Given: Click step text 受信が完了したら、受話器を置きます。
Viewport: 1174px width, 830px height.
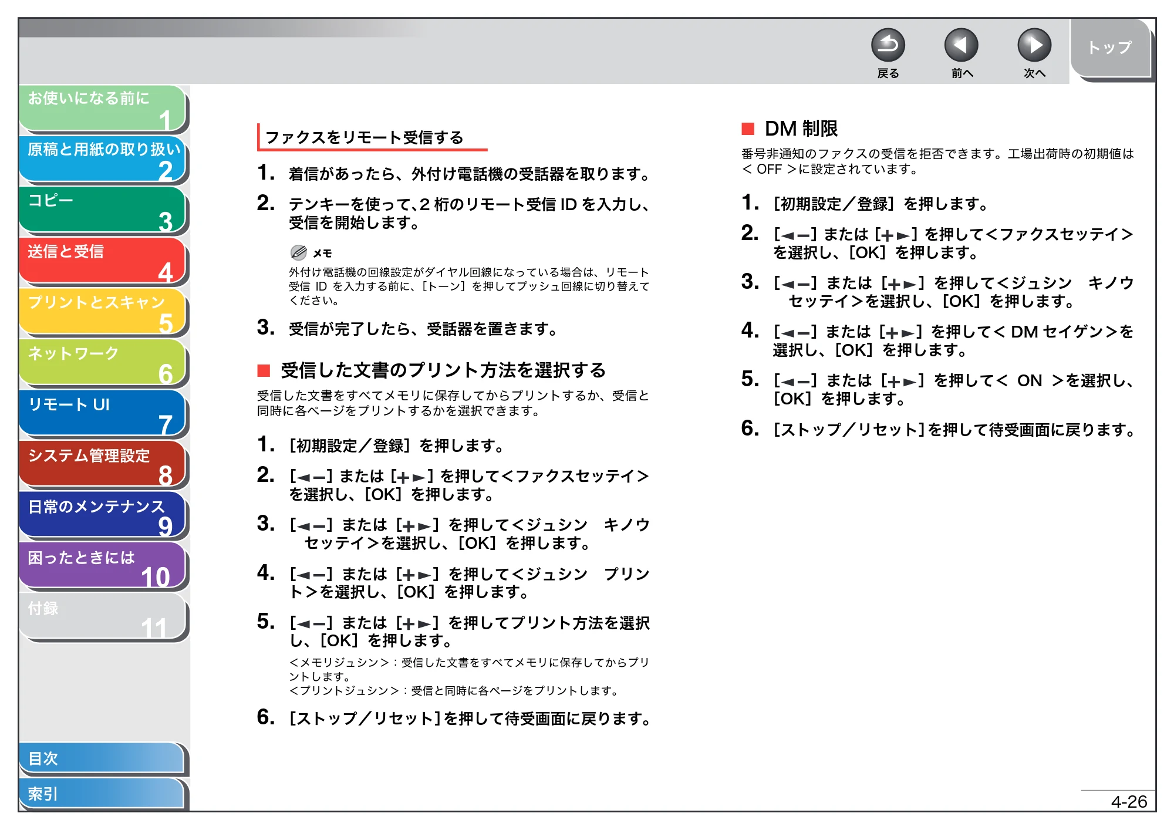Looking at the screenshot, I should tap(424, 329).
